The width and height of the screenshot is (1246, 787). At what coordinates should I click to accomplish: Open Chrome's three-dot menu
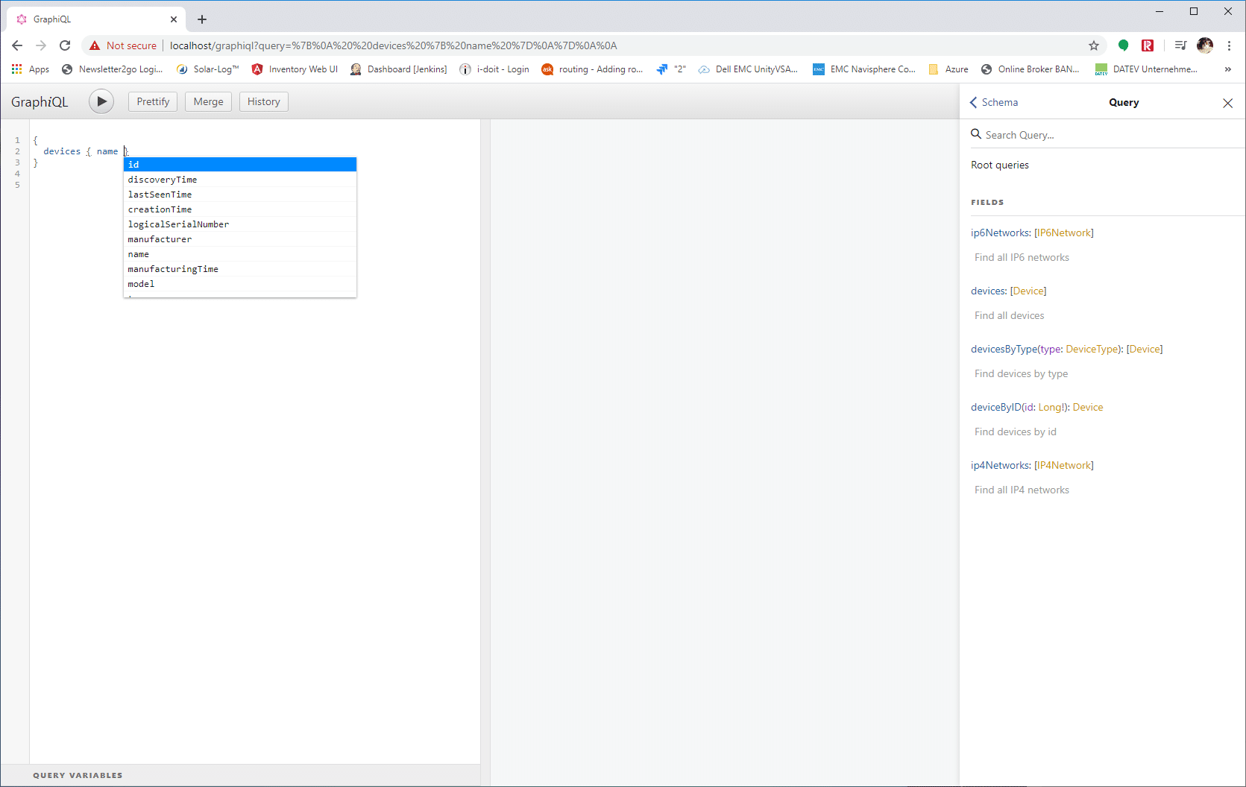pyautogui.click(x=1230, y=45)
